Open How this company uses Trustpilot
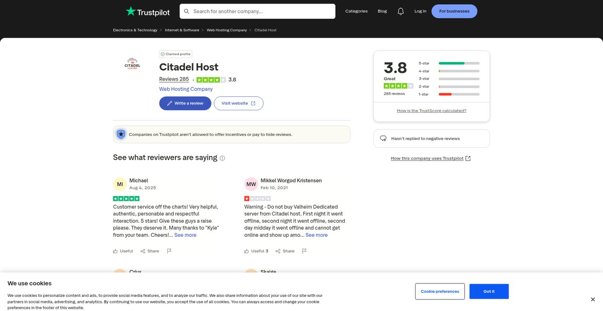Viewport: 603px width, 311px height. tap(431, 159)
